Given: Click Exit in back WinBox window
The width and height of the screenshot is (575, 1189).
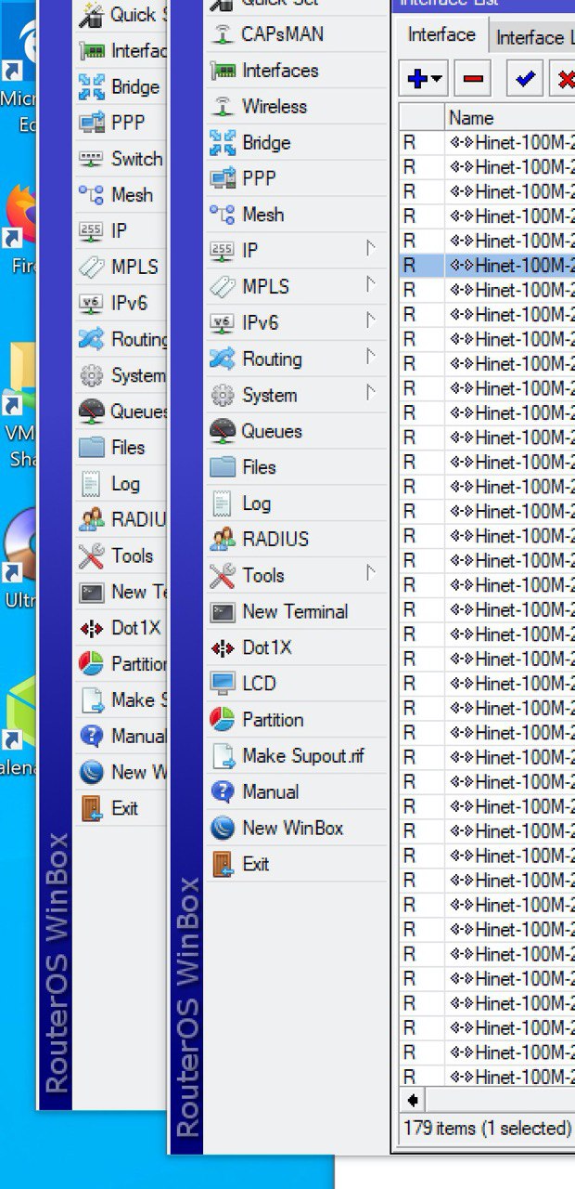Looking at the screenshot, I should 120,808.
